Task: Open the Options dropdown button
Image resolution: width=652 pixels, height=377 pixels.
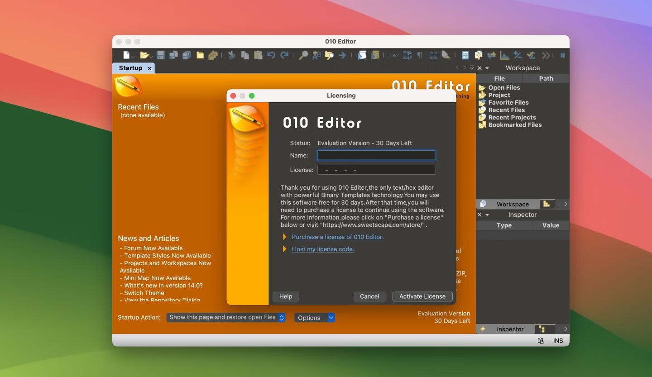Action: [x=315, y=318]
